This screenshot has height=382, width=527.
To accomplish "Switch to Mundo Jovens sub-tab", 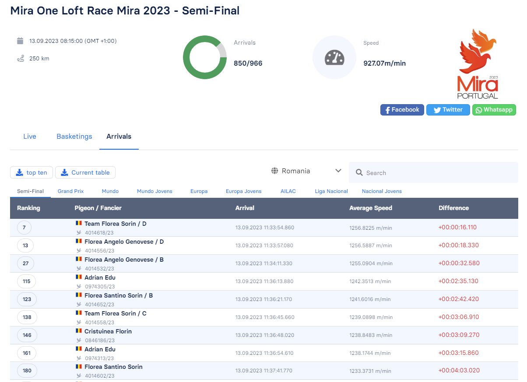I will [x=155, y=191].
